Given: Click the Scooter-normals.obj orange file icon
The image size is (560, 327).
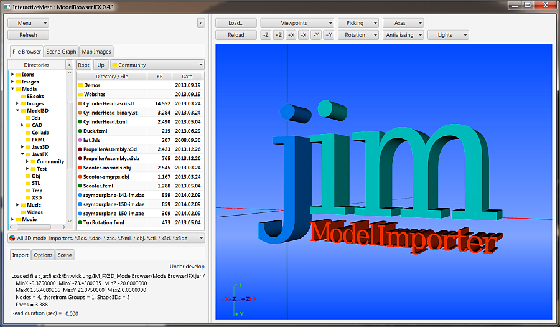Looking at the screenshot, I should tap(80, 168).
